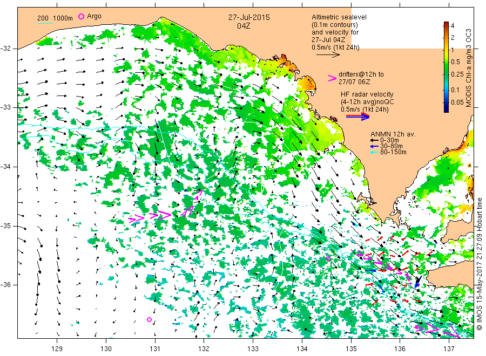Viewport: 486px width, 356px height.
Task: Click the 'MODIS Chl-a mg/m3 OC3' vertical label
Action: pyautogui.click(x=469, y=68)
